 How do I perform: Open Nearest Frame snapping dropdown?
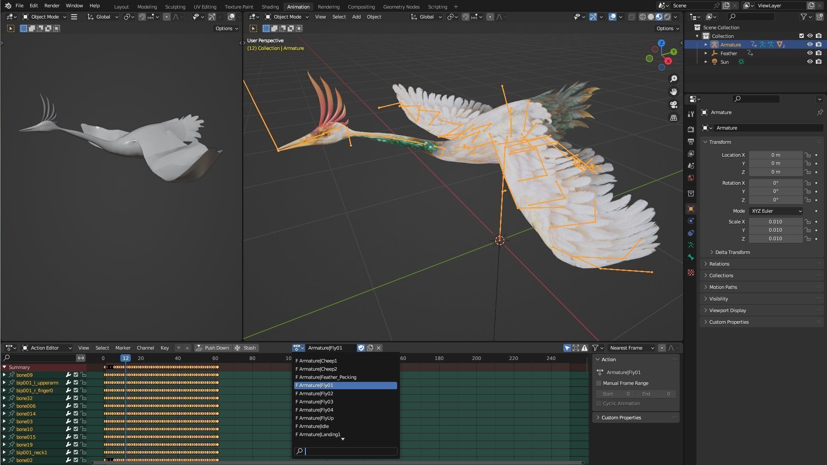tap(631, 348)
